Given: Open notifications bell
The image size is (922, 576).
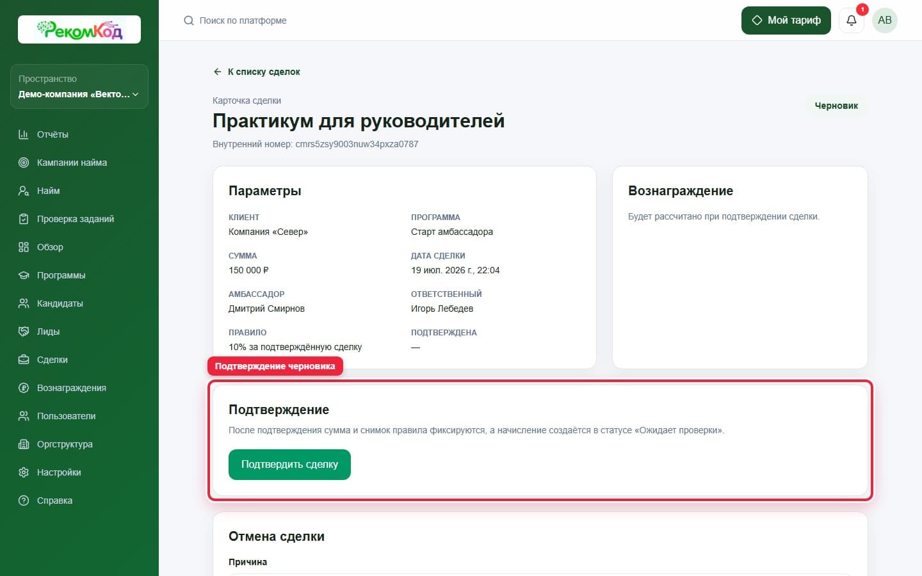Looking at the screenshot, I should pos(852,20).
